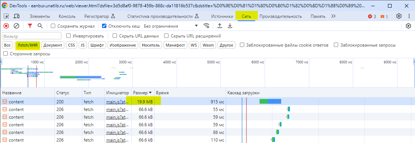
Task: Check Скрыть URL данных checkbox
Action: pos(115,36)
